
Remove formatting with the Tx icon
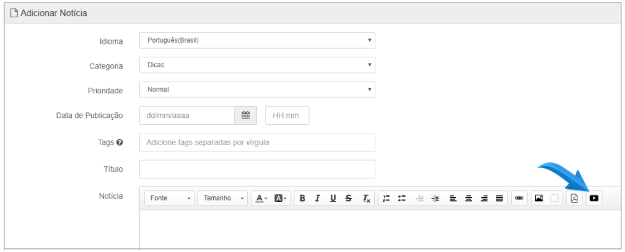366,198
